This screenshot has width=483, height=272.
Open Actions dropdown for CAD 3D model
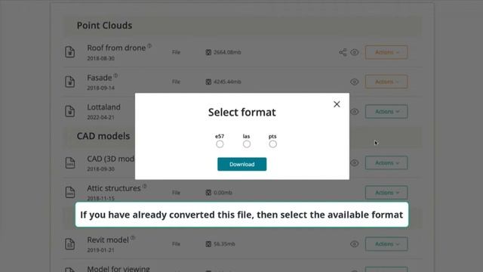386,163
